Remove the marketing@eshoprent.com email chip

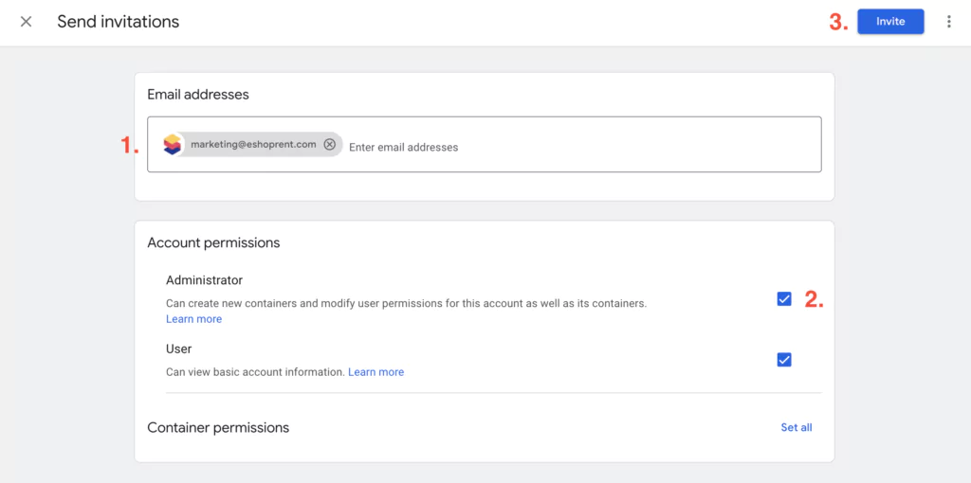[329, 145]
